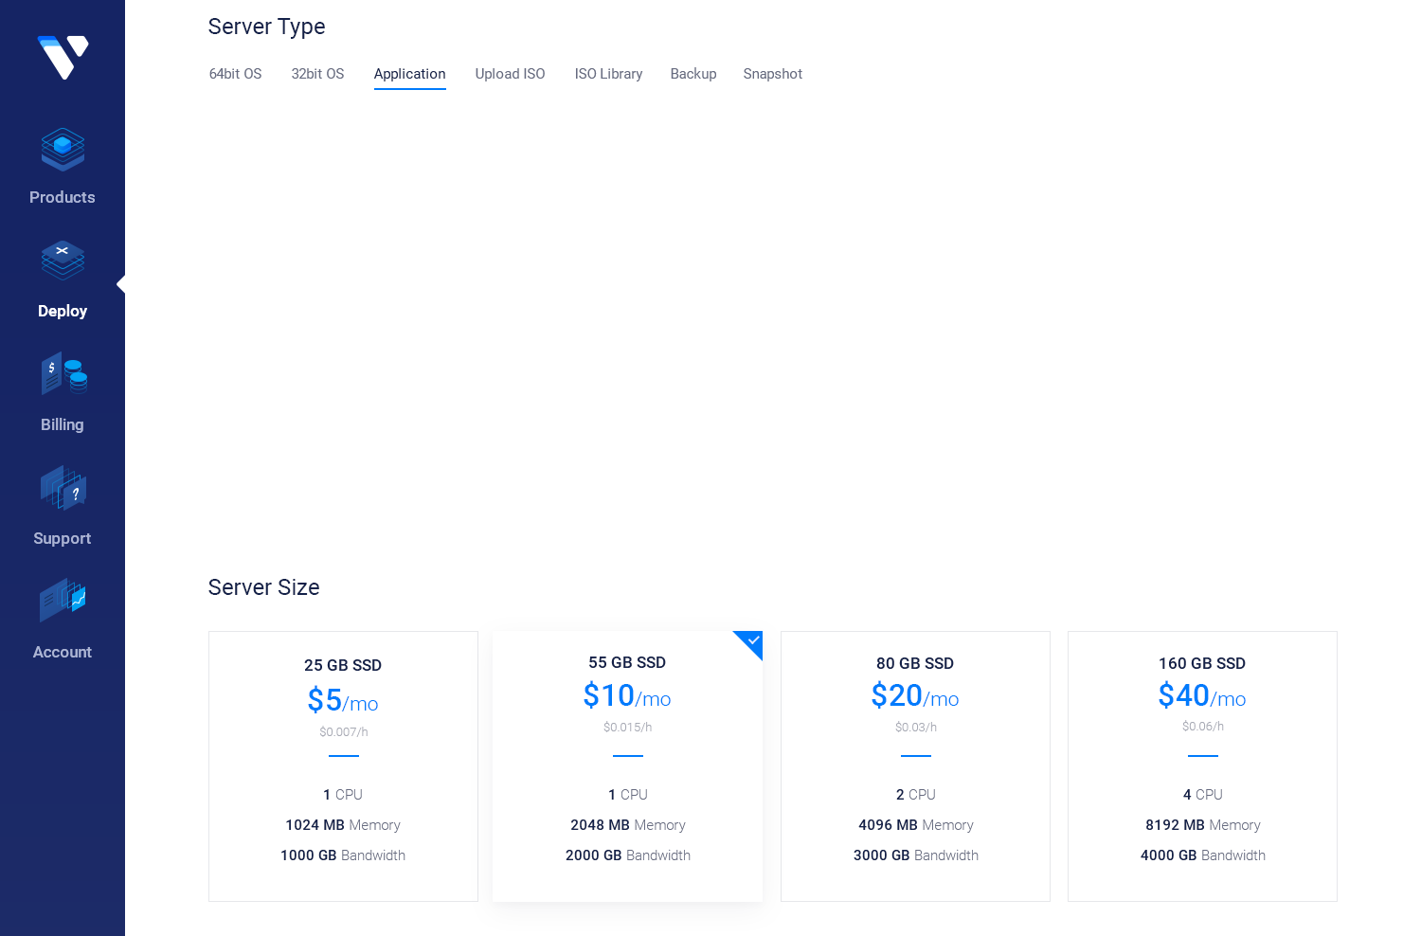Screen dimensions: 1421x936
Task: Click the $5/mo price
Action: tap(343, 701)
